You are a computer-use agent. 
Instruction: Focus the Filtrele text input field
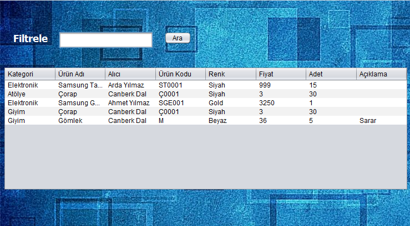click(x=105, y=40)
